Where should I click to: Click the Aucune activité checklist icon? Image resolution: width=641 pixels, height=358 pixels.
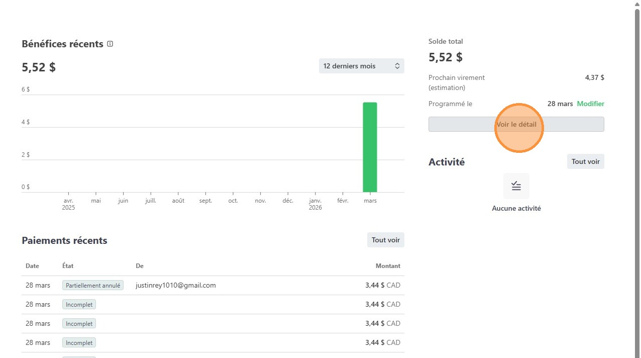pos(516,186)
